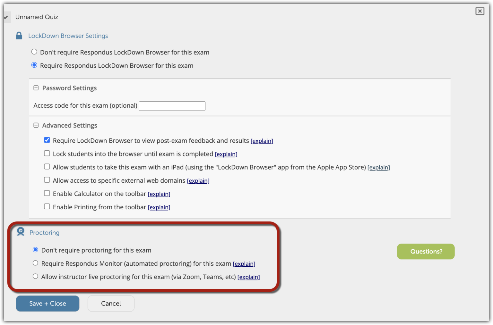Collapse the Password Settings section
The width and height of the screenshot is (493, 325).
coord(36,88)
